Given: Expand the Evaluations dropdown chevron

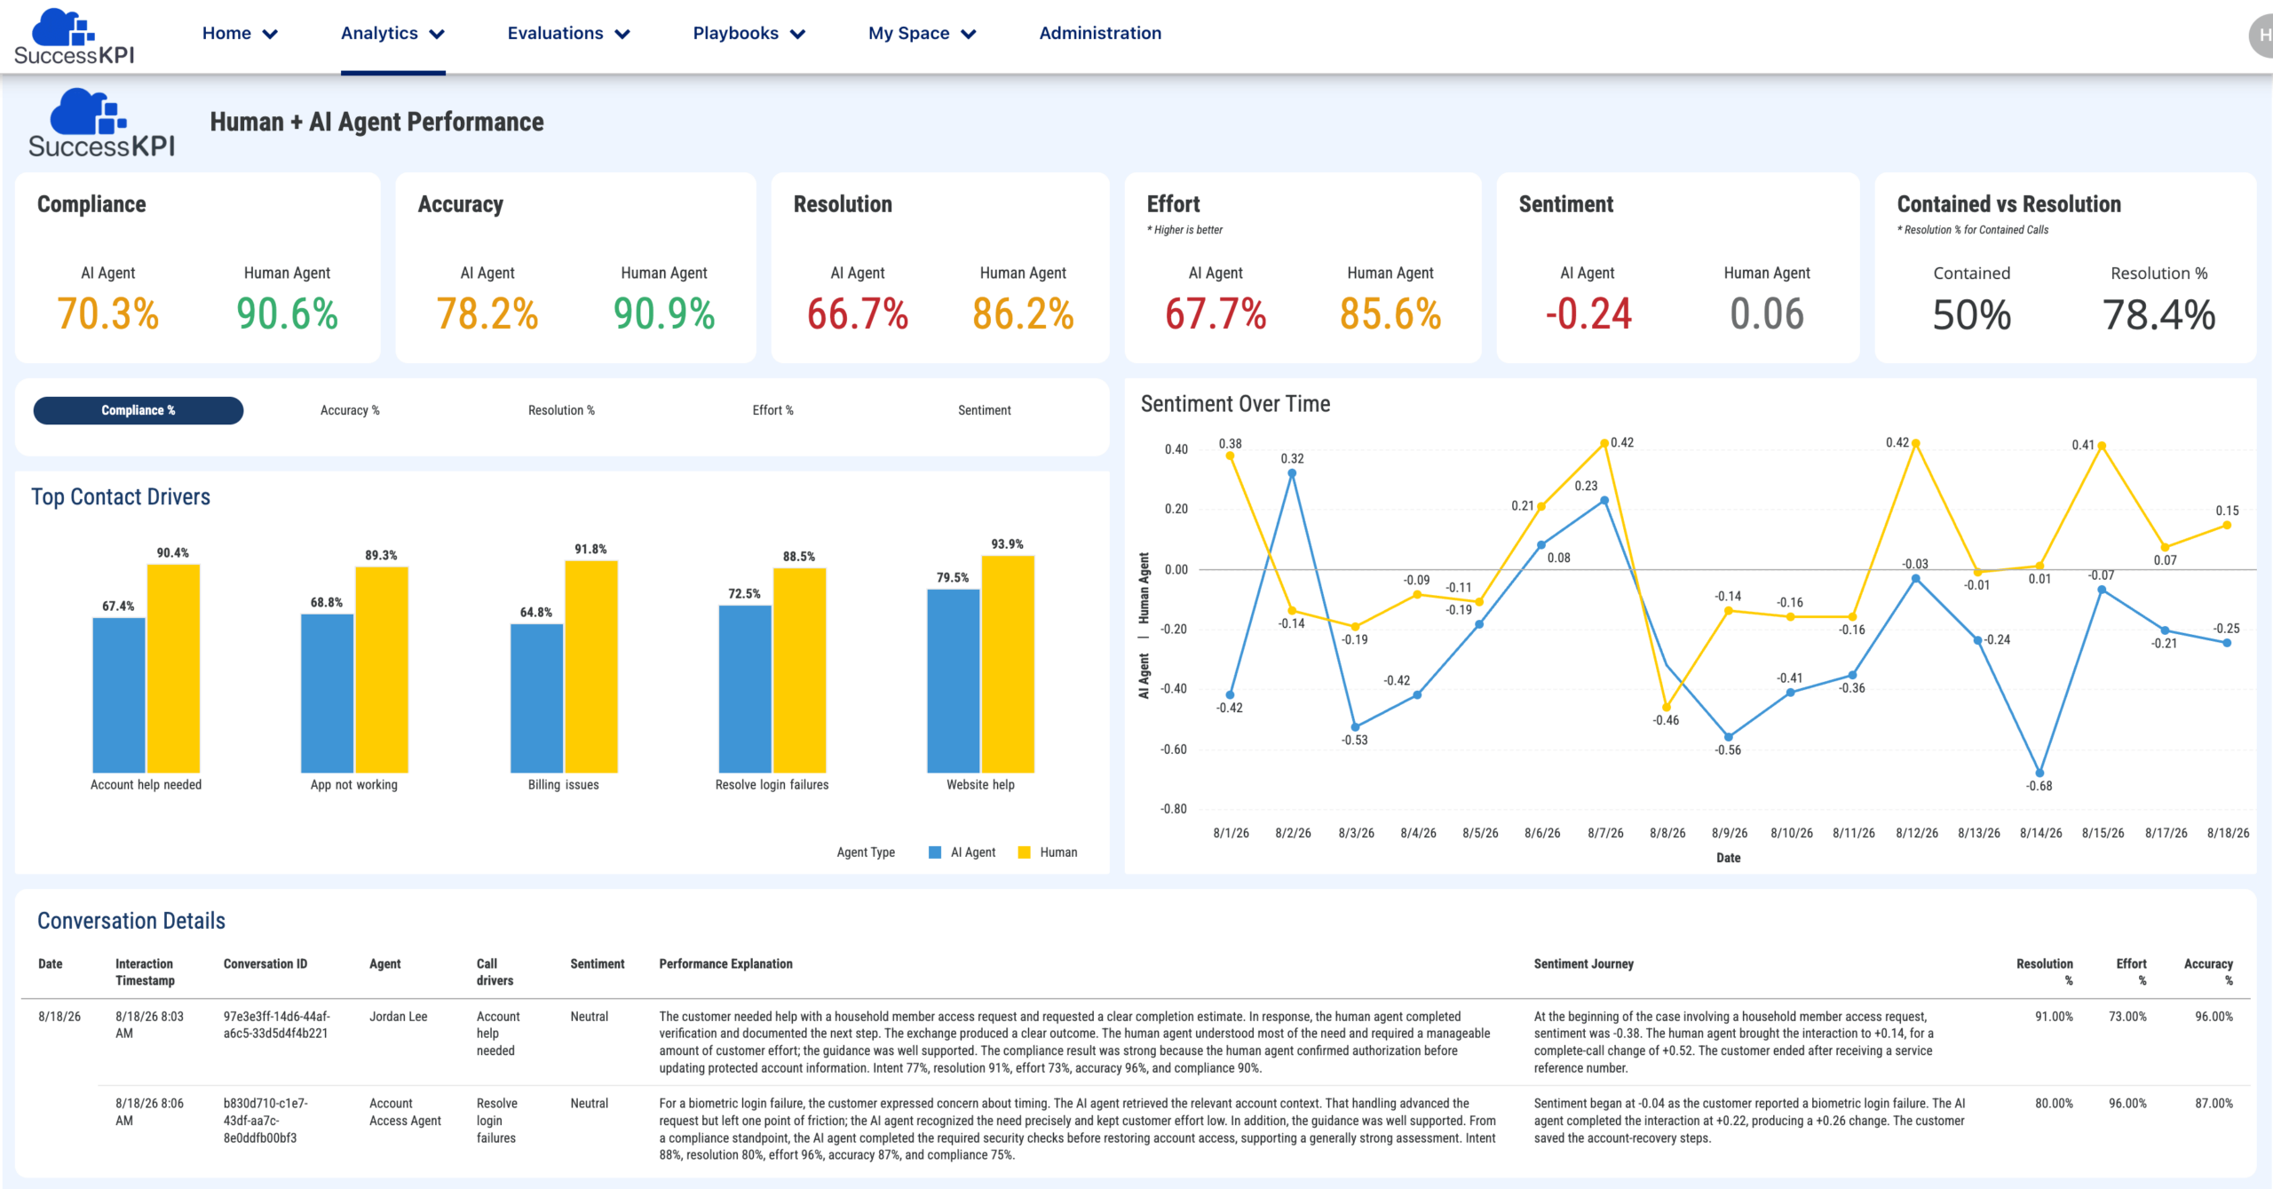Looking at the screenshot, I should click(x=622, y=34).
